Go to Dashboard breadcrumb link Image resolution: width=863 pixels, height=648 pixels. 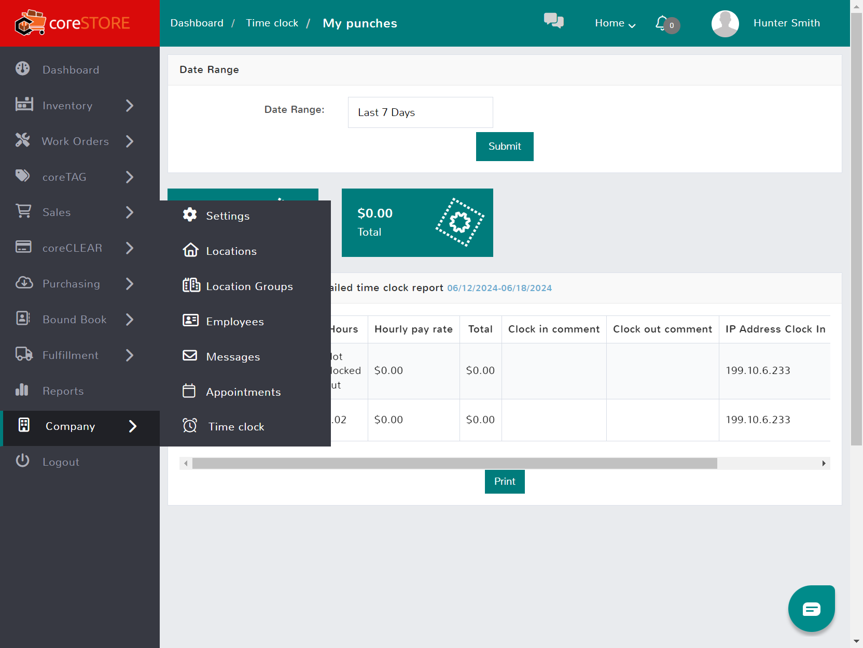(197, 23)
